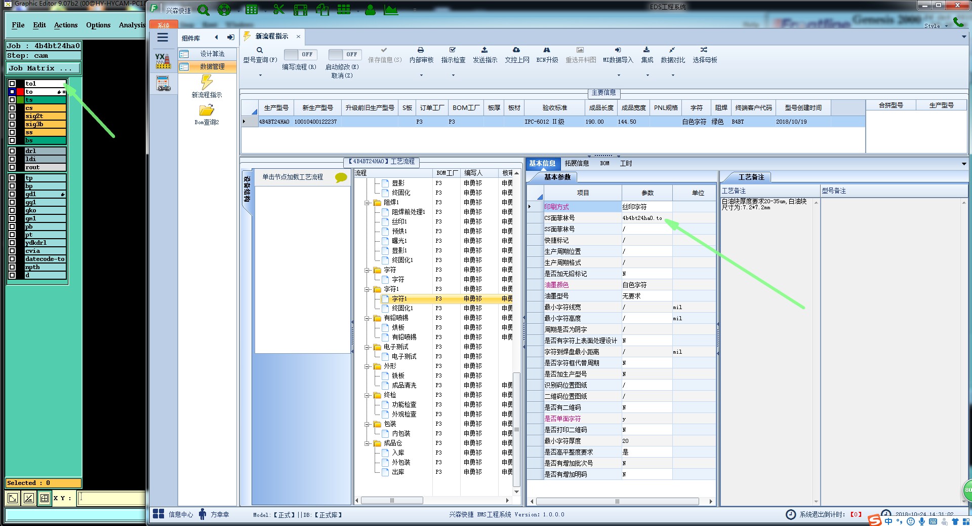Image resolution: width=972 pixels, height=526 pixels.
Task: Tick the checkbox for layer ts
Action: point(12,100)
